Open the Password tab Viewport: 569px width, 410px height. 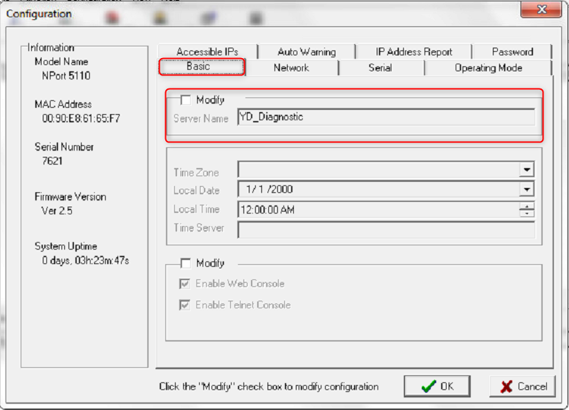coord(512,52)
